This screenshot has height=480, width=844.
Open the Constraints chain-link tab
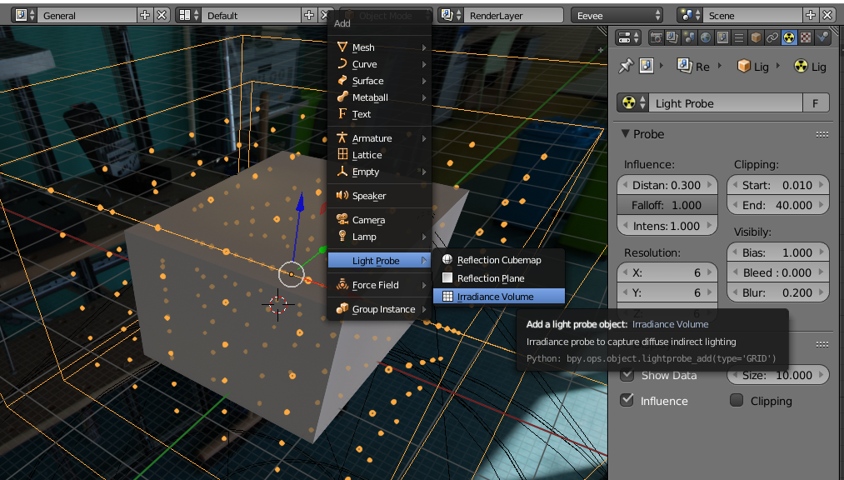[x=772, y=37]
